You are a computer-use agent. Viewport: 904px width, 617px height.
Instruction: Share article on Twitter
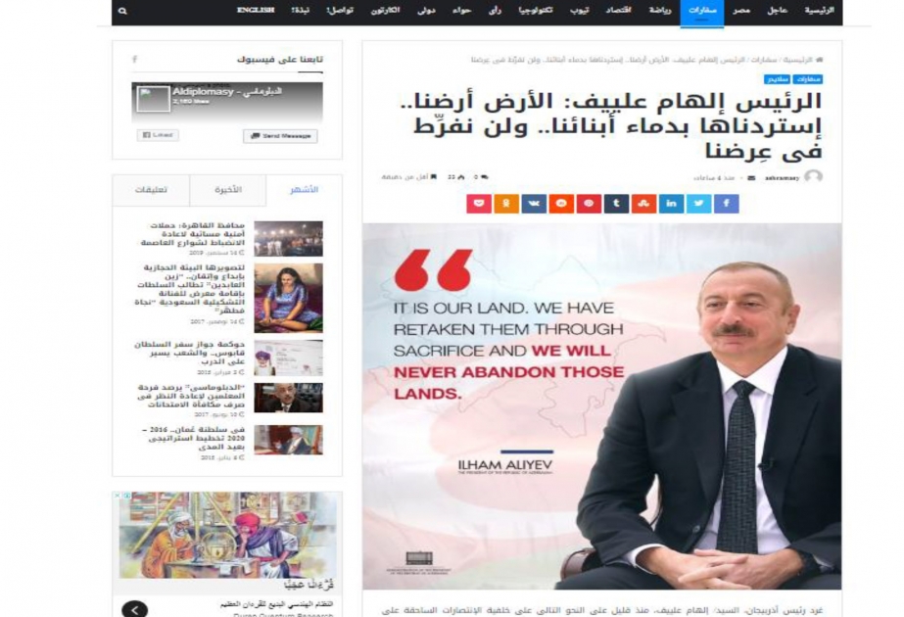pos(698,204)
